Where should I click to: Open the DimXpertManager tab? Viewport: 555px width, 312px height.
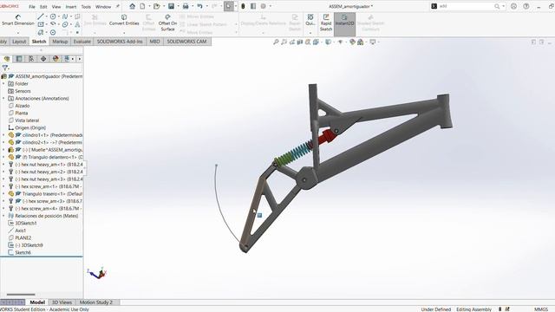point(43,59)
